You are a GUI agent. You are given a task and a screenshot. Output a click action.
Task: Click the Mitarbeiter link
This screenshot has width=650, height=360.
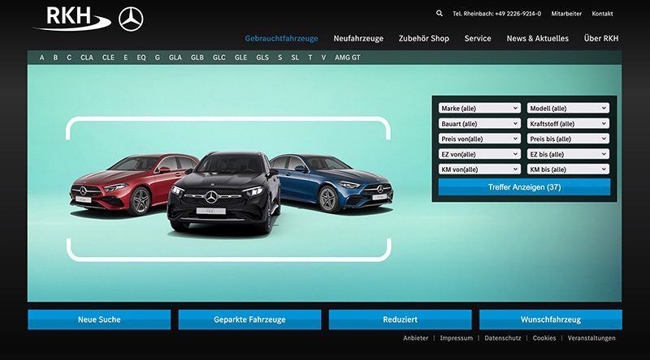click(x=566, y=14)
